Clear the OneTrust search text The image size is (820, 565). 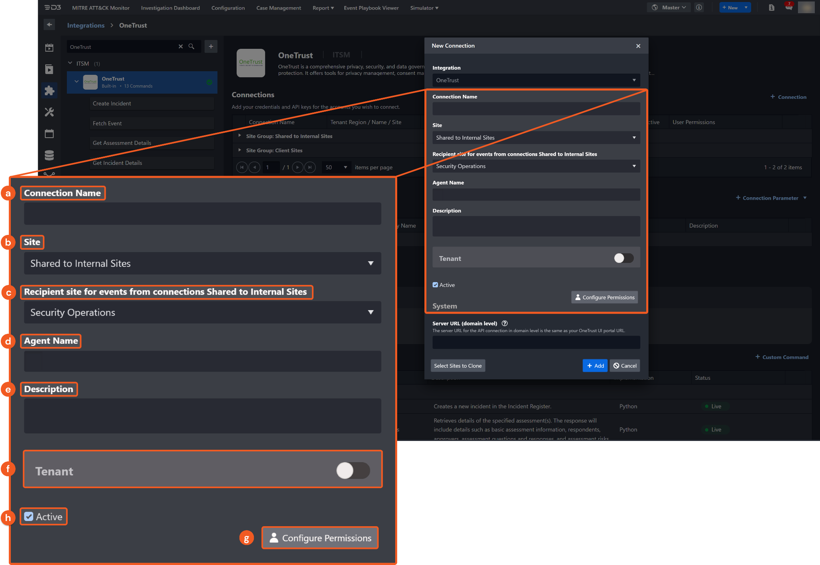181,46
